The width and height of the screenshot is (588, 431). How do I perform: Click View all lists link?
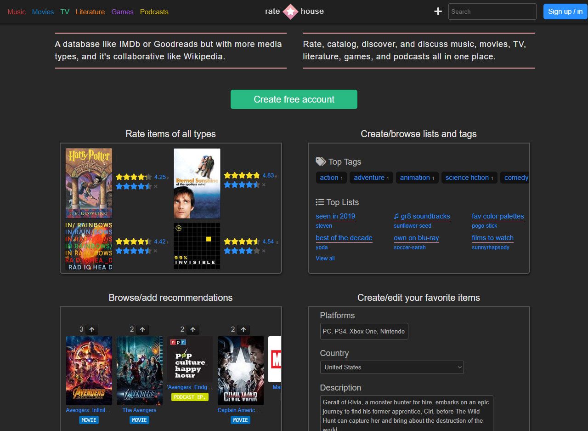[325, 259]
